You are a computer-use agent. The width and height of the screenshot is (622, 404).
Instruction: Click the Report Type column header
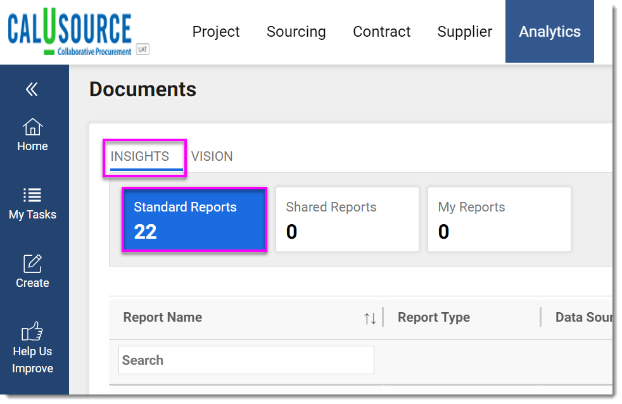click(x=434, y=317)
